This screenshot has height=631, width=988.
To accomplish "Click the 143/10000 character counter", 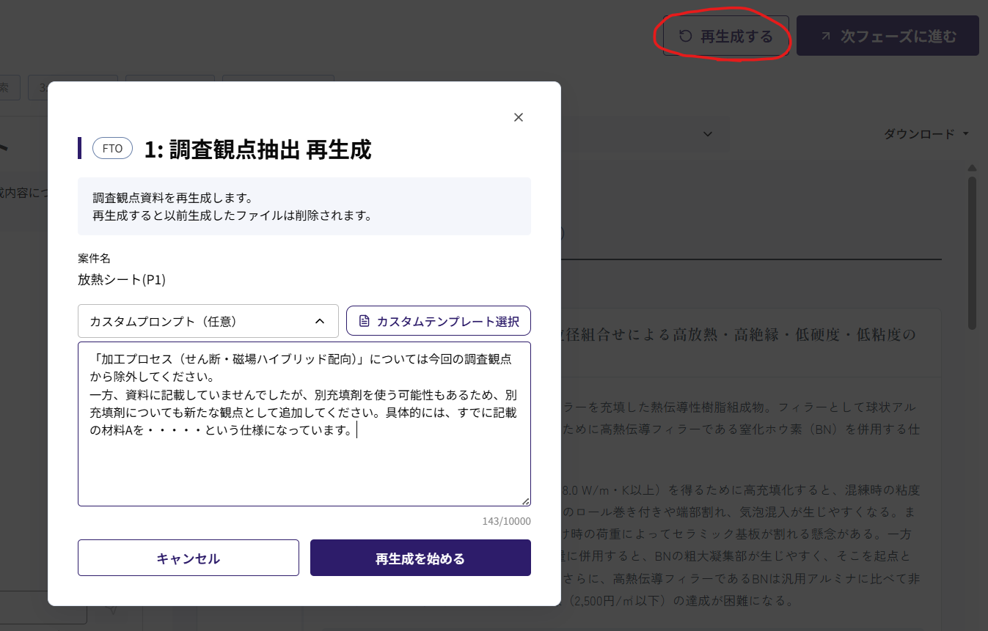I will pyautogui.click(x=506, y=521).
